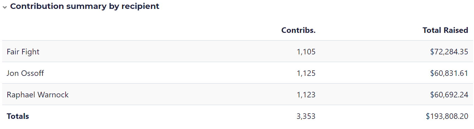Click the $193,808.20 grand total amount
The image size is (474, 129).
click(x=447, y=116)
